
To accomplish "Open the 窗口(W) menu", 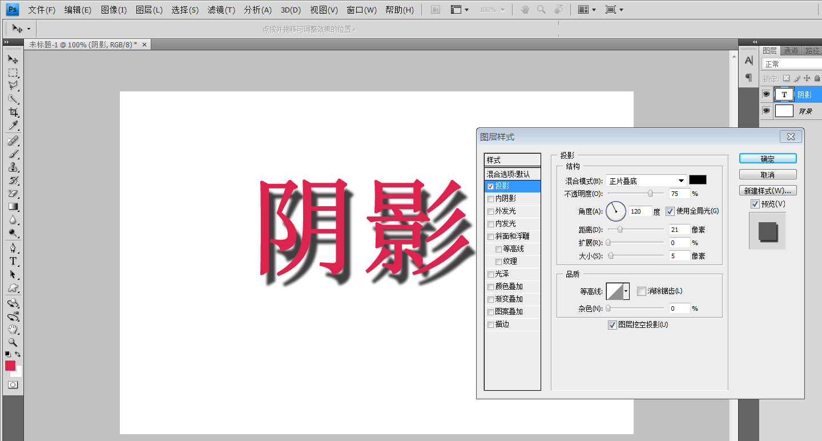I will [362, 10].
